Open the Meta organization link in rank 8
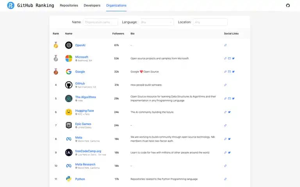 (79, 138)
